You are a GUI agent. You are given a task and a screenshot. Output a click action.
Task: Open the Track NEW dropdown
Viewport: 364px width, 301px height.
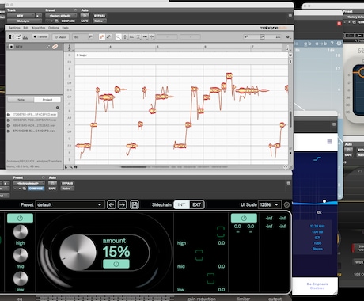click(21, 16)
